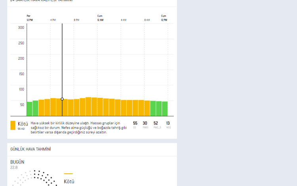Click the 'Cum 12 AM' time axis label
The height and width of the screenshot is (186, 297).
click(100, 18)
